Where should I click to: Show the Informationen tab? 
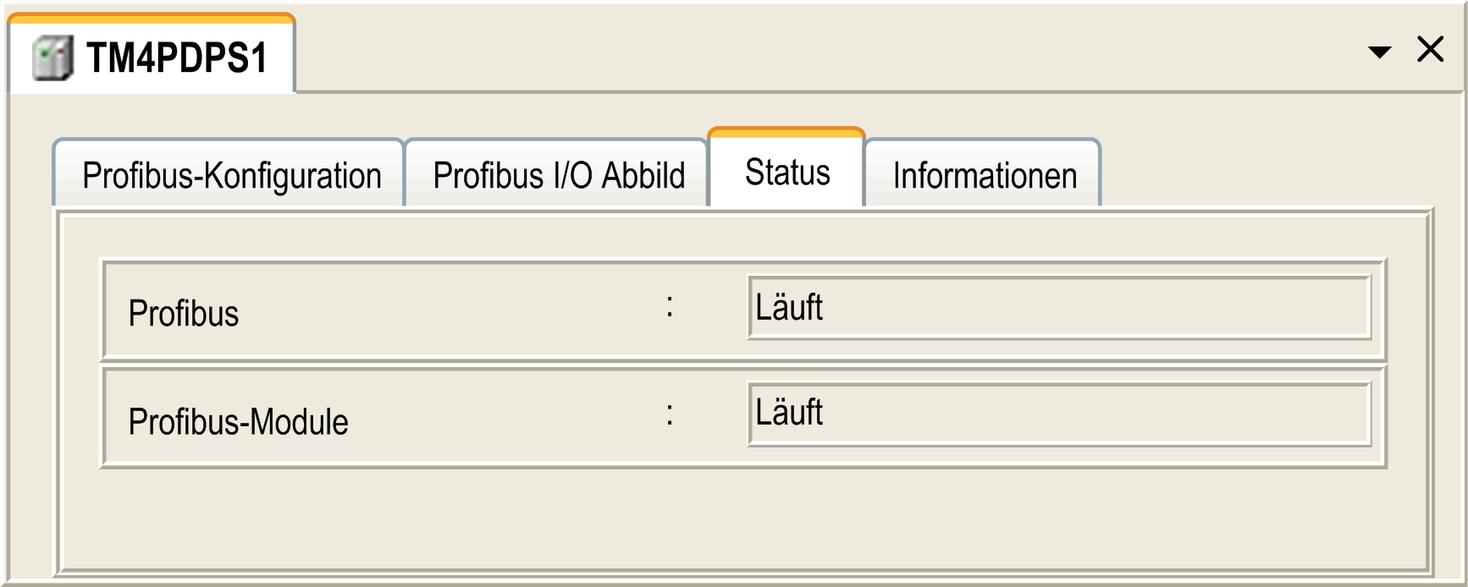pos(983,174)
